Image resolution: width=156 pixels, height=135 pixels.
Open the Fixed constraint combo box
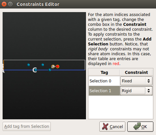click(136, 81)
